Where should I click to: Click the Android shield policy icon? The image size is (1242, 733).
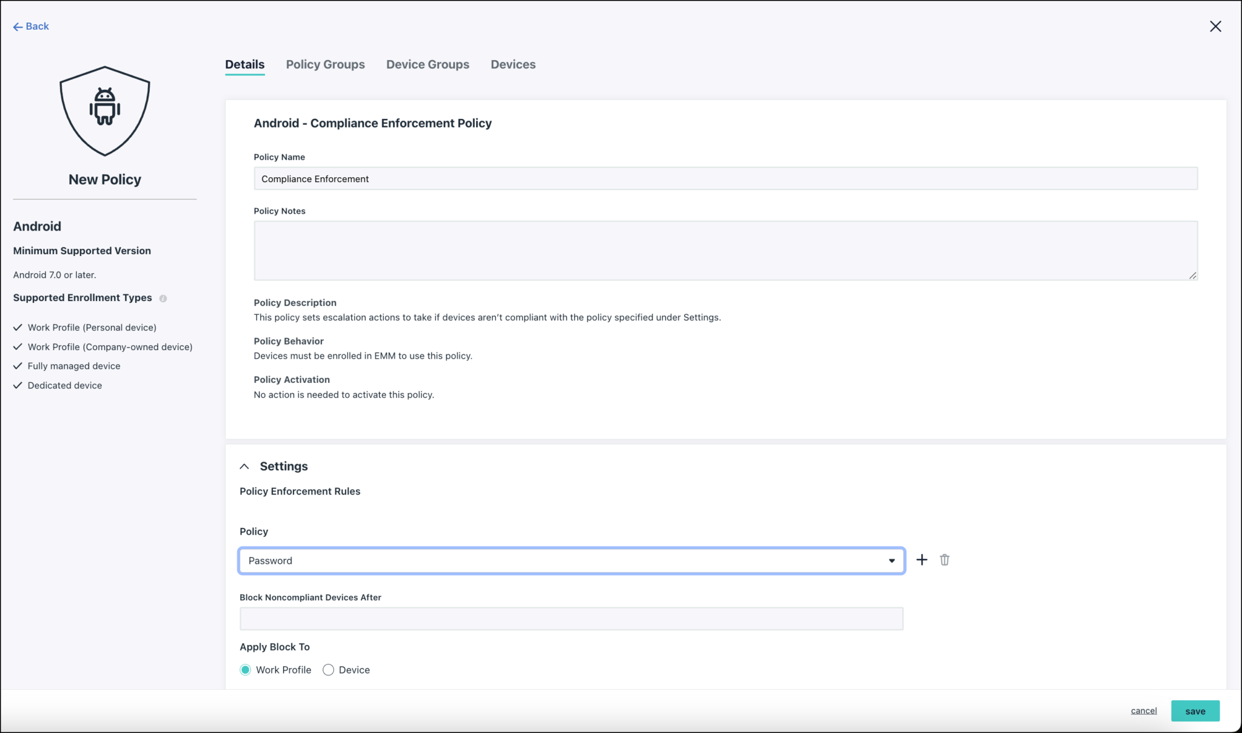(104, 110)
